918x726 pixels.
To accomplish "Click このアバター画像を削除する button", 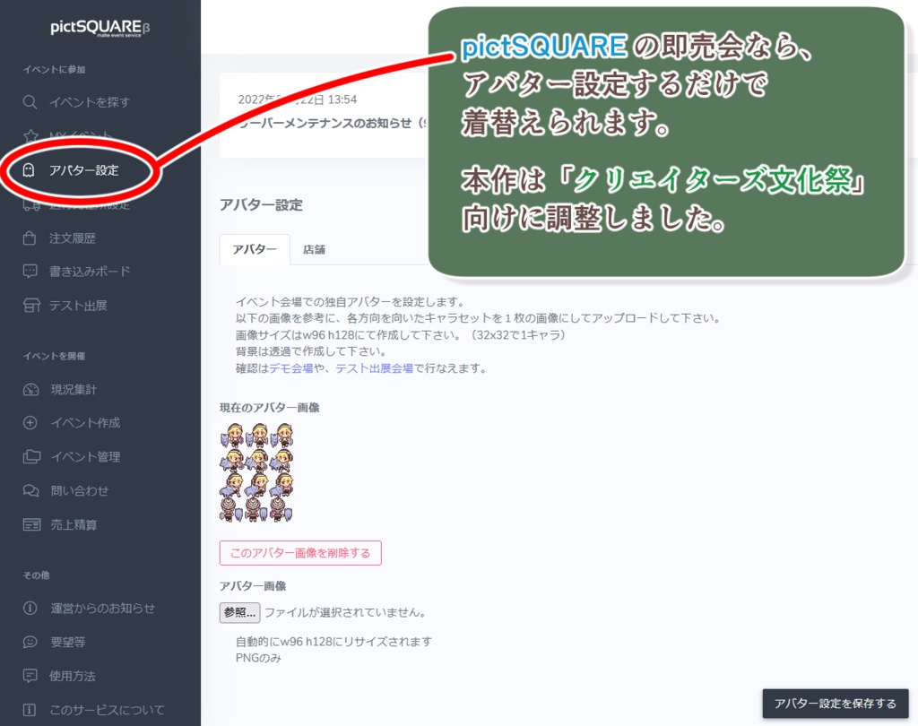I will point(299,553).
